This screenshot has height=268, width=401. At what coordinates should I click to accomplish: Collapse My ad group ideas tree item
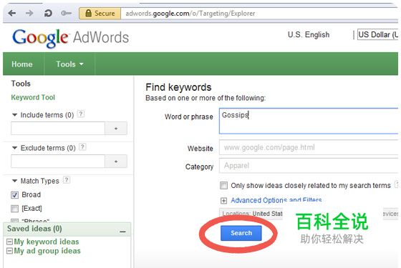coord(9,251)
